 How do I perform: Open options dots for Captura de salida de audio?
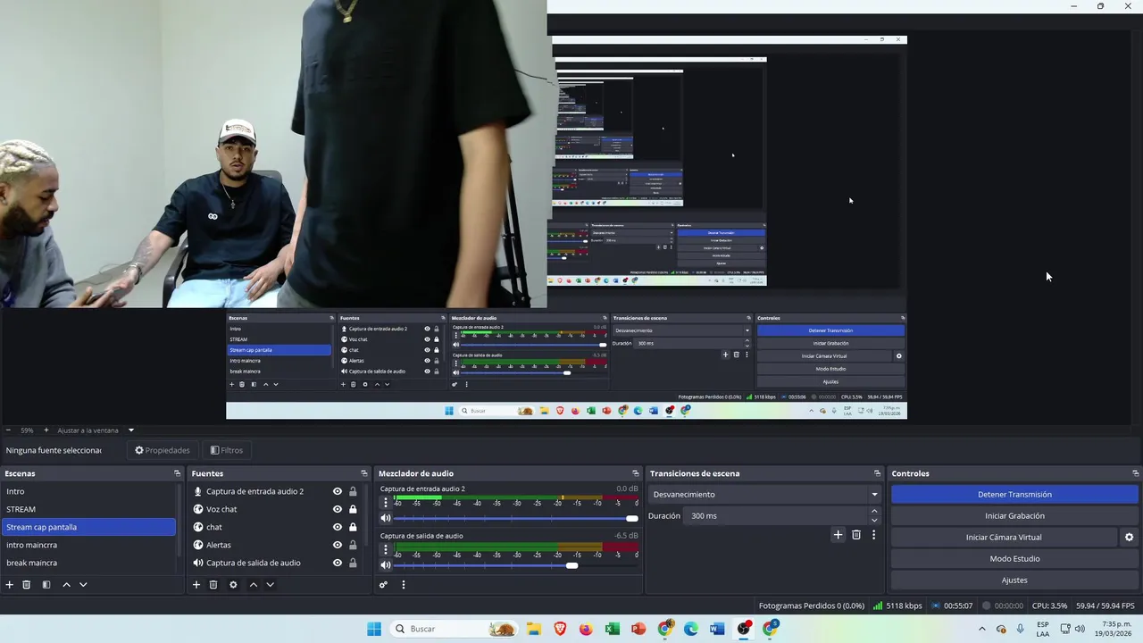click(x=386, y=549)
